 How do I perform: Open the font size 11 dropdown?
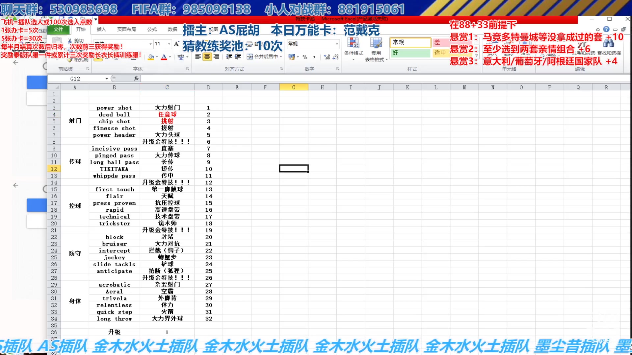point(169,44)
